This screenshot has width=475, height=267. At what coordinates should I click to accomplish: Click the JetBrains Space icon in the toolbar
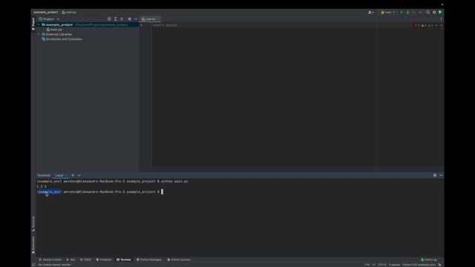(x=440, y=13)
